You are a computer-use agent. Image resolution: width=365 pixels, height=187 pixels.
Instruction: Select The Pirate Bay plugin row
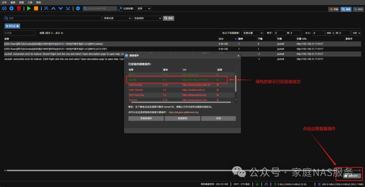click(x=181, y=95)
